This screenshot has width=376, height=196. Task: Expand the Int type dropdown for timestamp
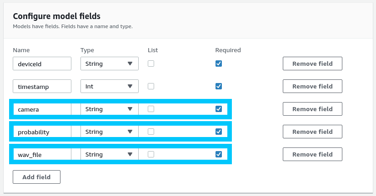[109, 86]
